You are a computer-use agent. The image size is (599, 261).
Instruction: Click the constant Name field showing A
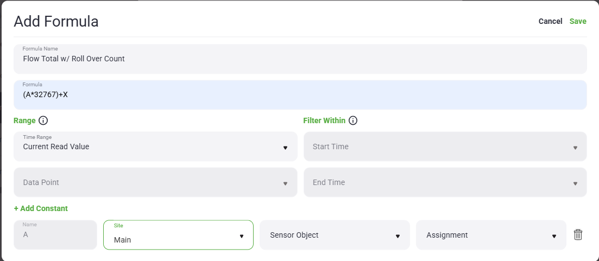pyautogui.click(x=55, y=235)
